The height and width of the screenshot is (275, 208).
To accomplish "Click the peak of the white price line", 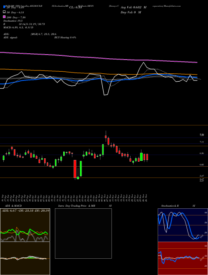I will [x=144, y=62].
